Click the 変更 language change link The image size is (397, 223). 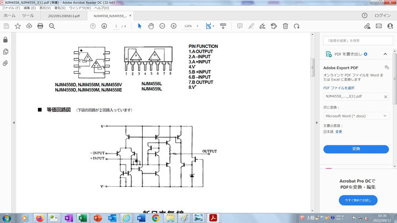click(x=339, y=132)
